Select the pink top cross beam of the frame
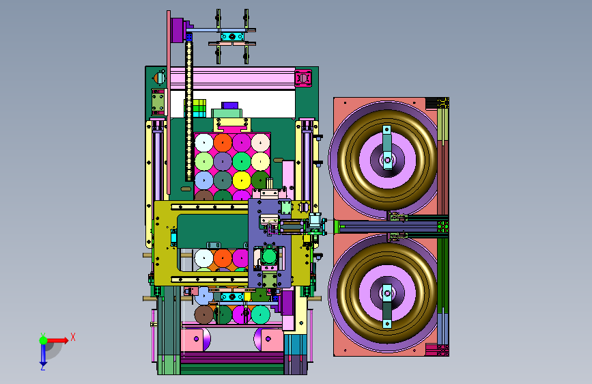The height and width of the screenshot is (384, 592). tap(233, 79)
